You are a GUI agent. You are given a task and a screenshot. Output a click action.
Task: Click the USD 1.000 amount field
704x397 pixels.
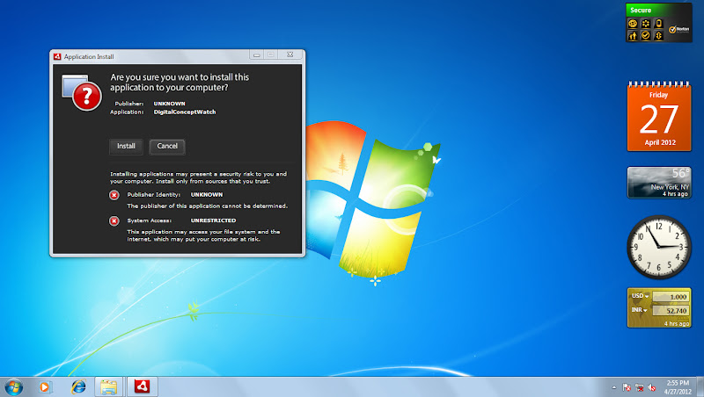pyautogui.click(x=671, y=297)
